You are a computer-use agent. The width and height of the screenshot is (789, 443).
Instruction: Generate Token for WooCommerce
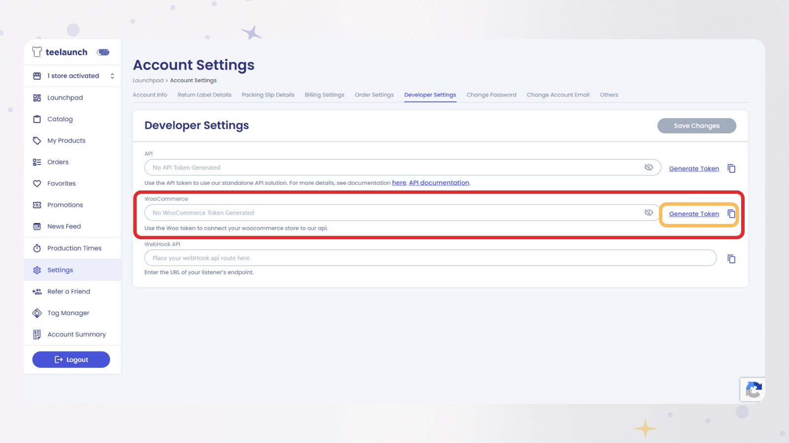(694, 214)
